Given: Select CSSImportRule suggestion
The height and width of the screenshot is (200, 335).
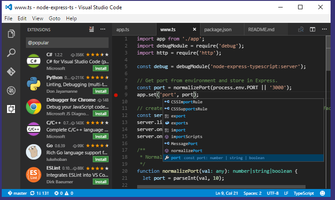Looking at the screenshot, I should (x=244, y=102).
